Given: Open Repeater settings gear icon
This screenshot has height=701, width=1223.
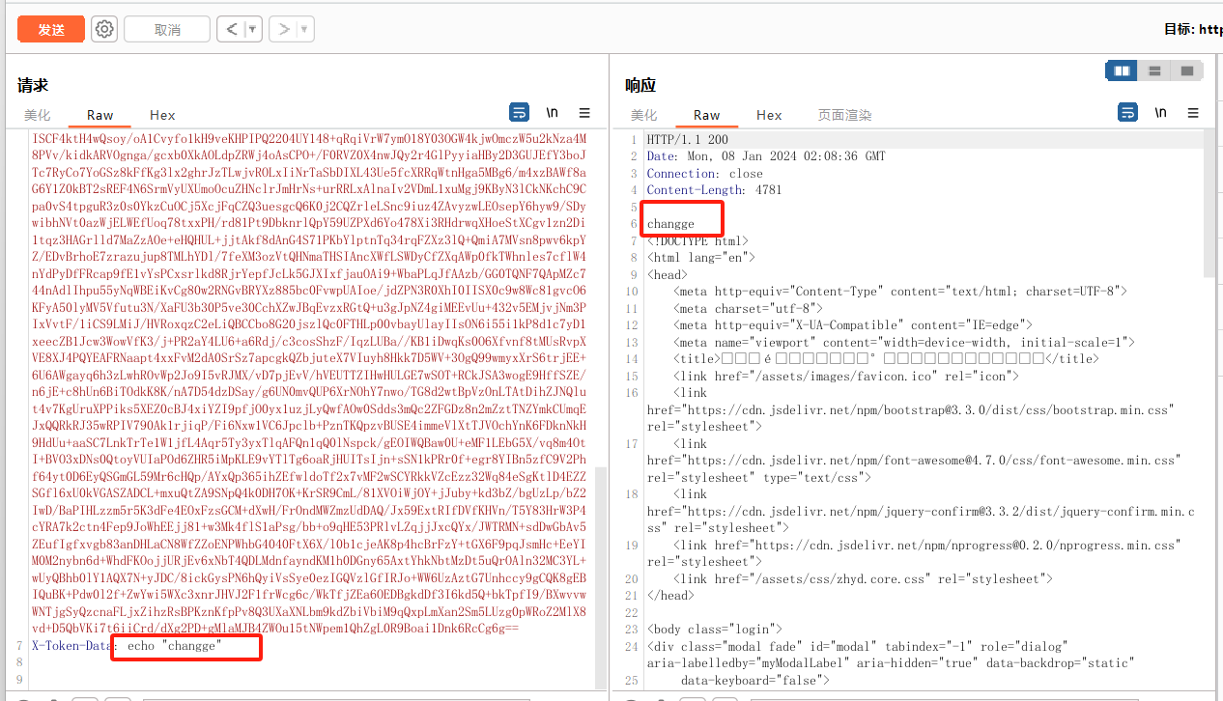Looking at the screenshot, I should click(x=104, y=29).
